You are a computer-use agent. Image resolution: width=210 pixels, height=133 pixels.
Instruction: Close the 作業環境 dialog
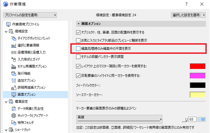202,4
